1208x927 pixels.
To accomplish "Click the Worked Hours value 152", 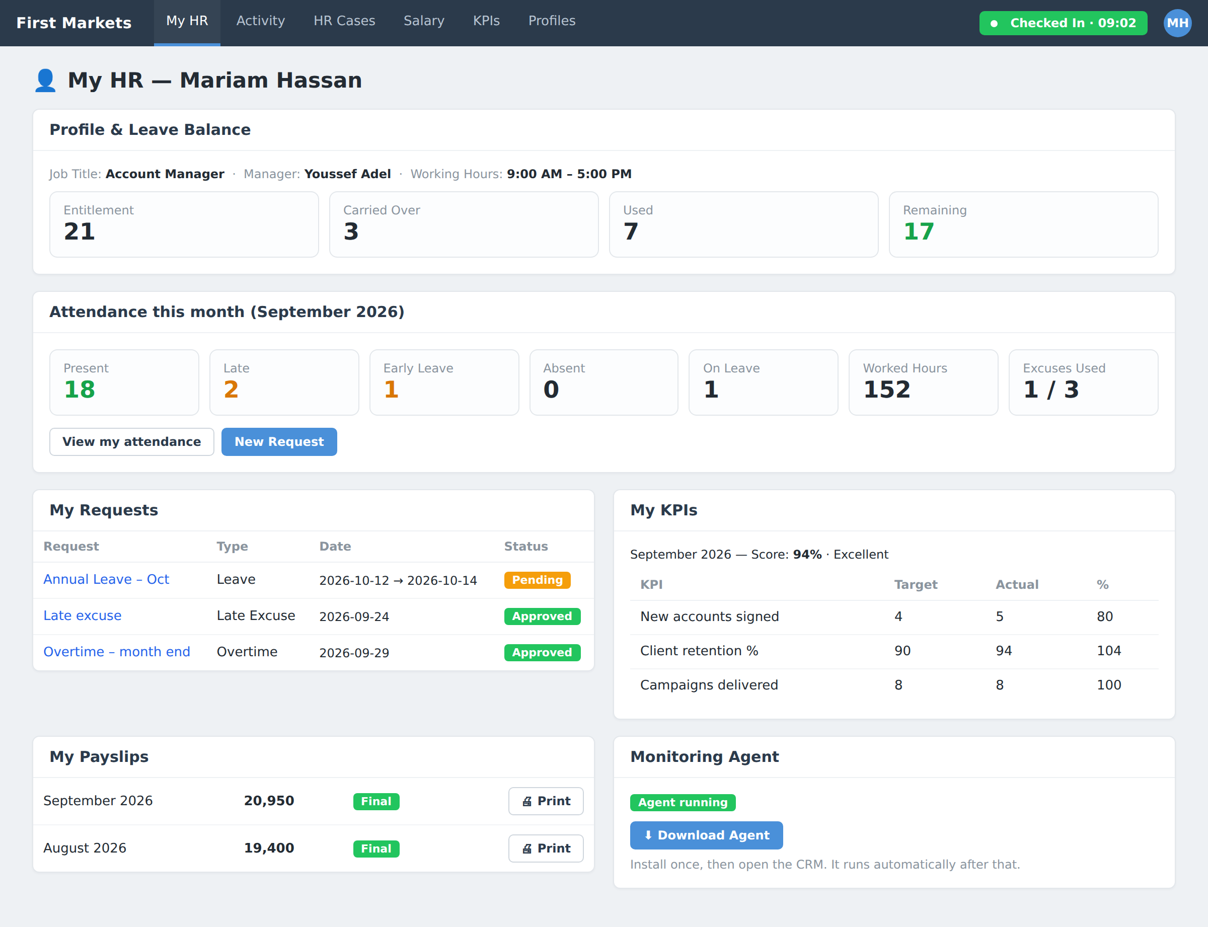I will 887,390.
